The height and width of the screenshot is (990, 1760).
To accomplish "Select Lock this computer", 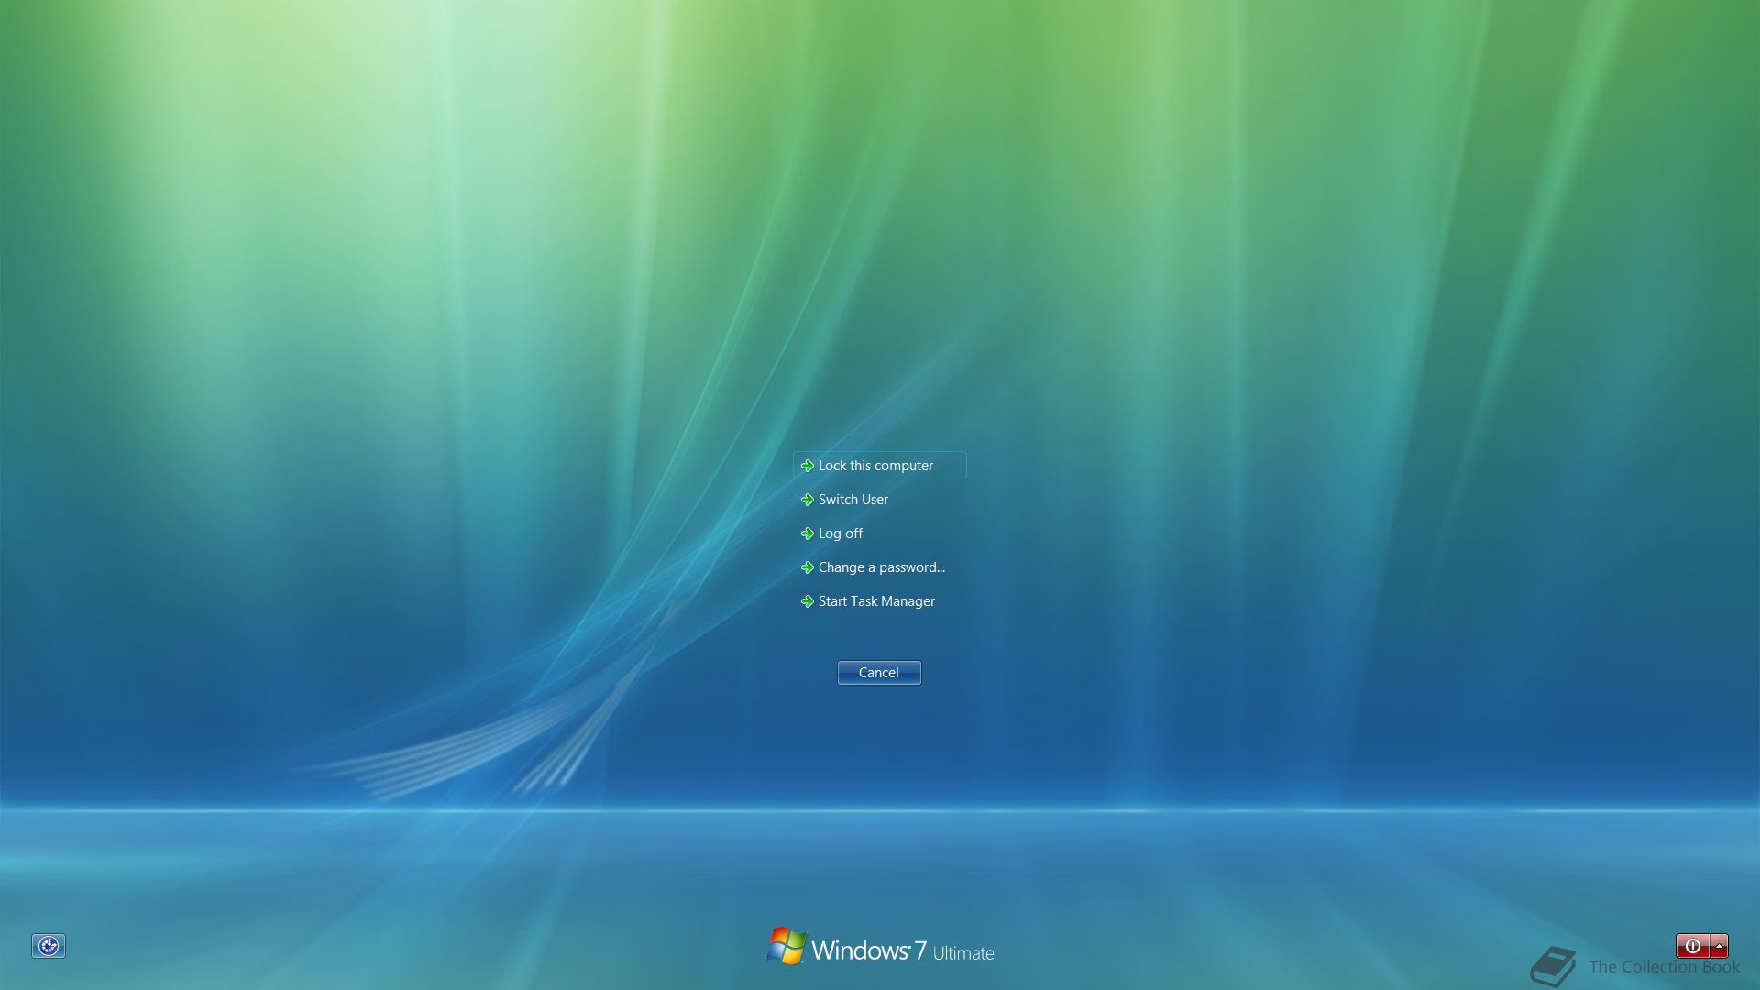I will [x=879, y=466].
